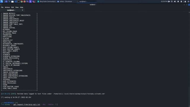This screenshot has height=107, width=190.
Task: Click the VIEW_ROUTINE_USAGE row
Action: tap(11, 86)
